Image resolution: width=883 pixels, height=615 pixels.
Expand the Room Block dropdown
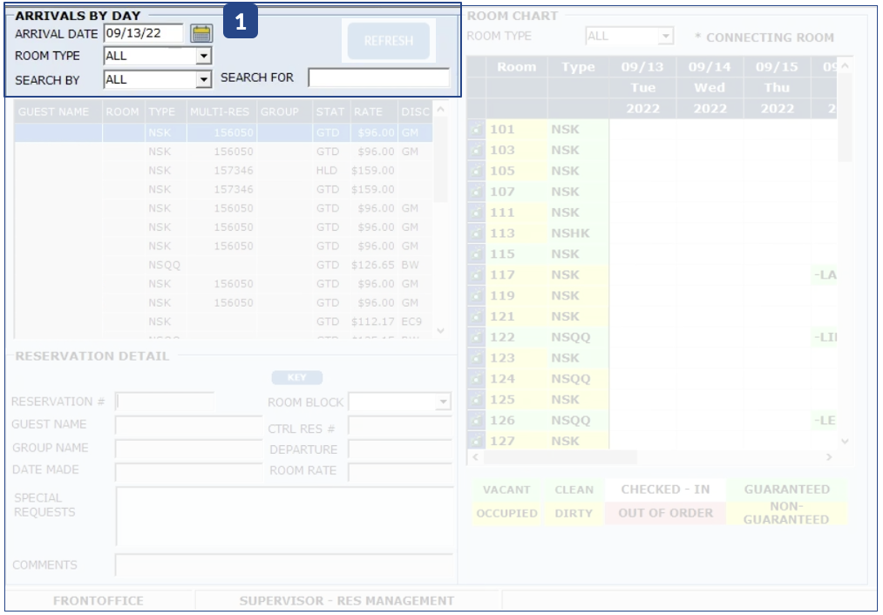click(443, 402)
